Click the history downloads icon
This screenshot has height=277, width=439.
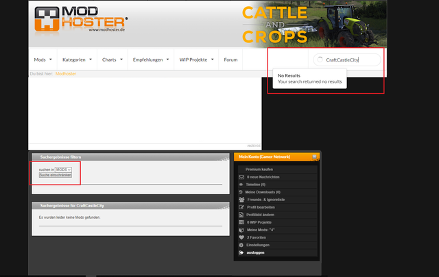(241, 192)
